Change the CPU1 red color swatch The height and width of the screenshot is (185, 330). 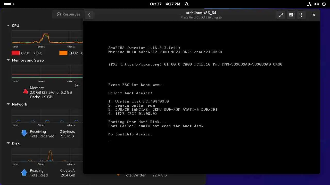[x=16, y=53]
